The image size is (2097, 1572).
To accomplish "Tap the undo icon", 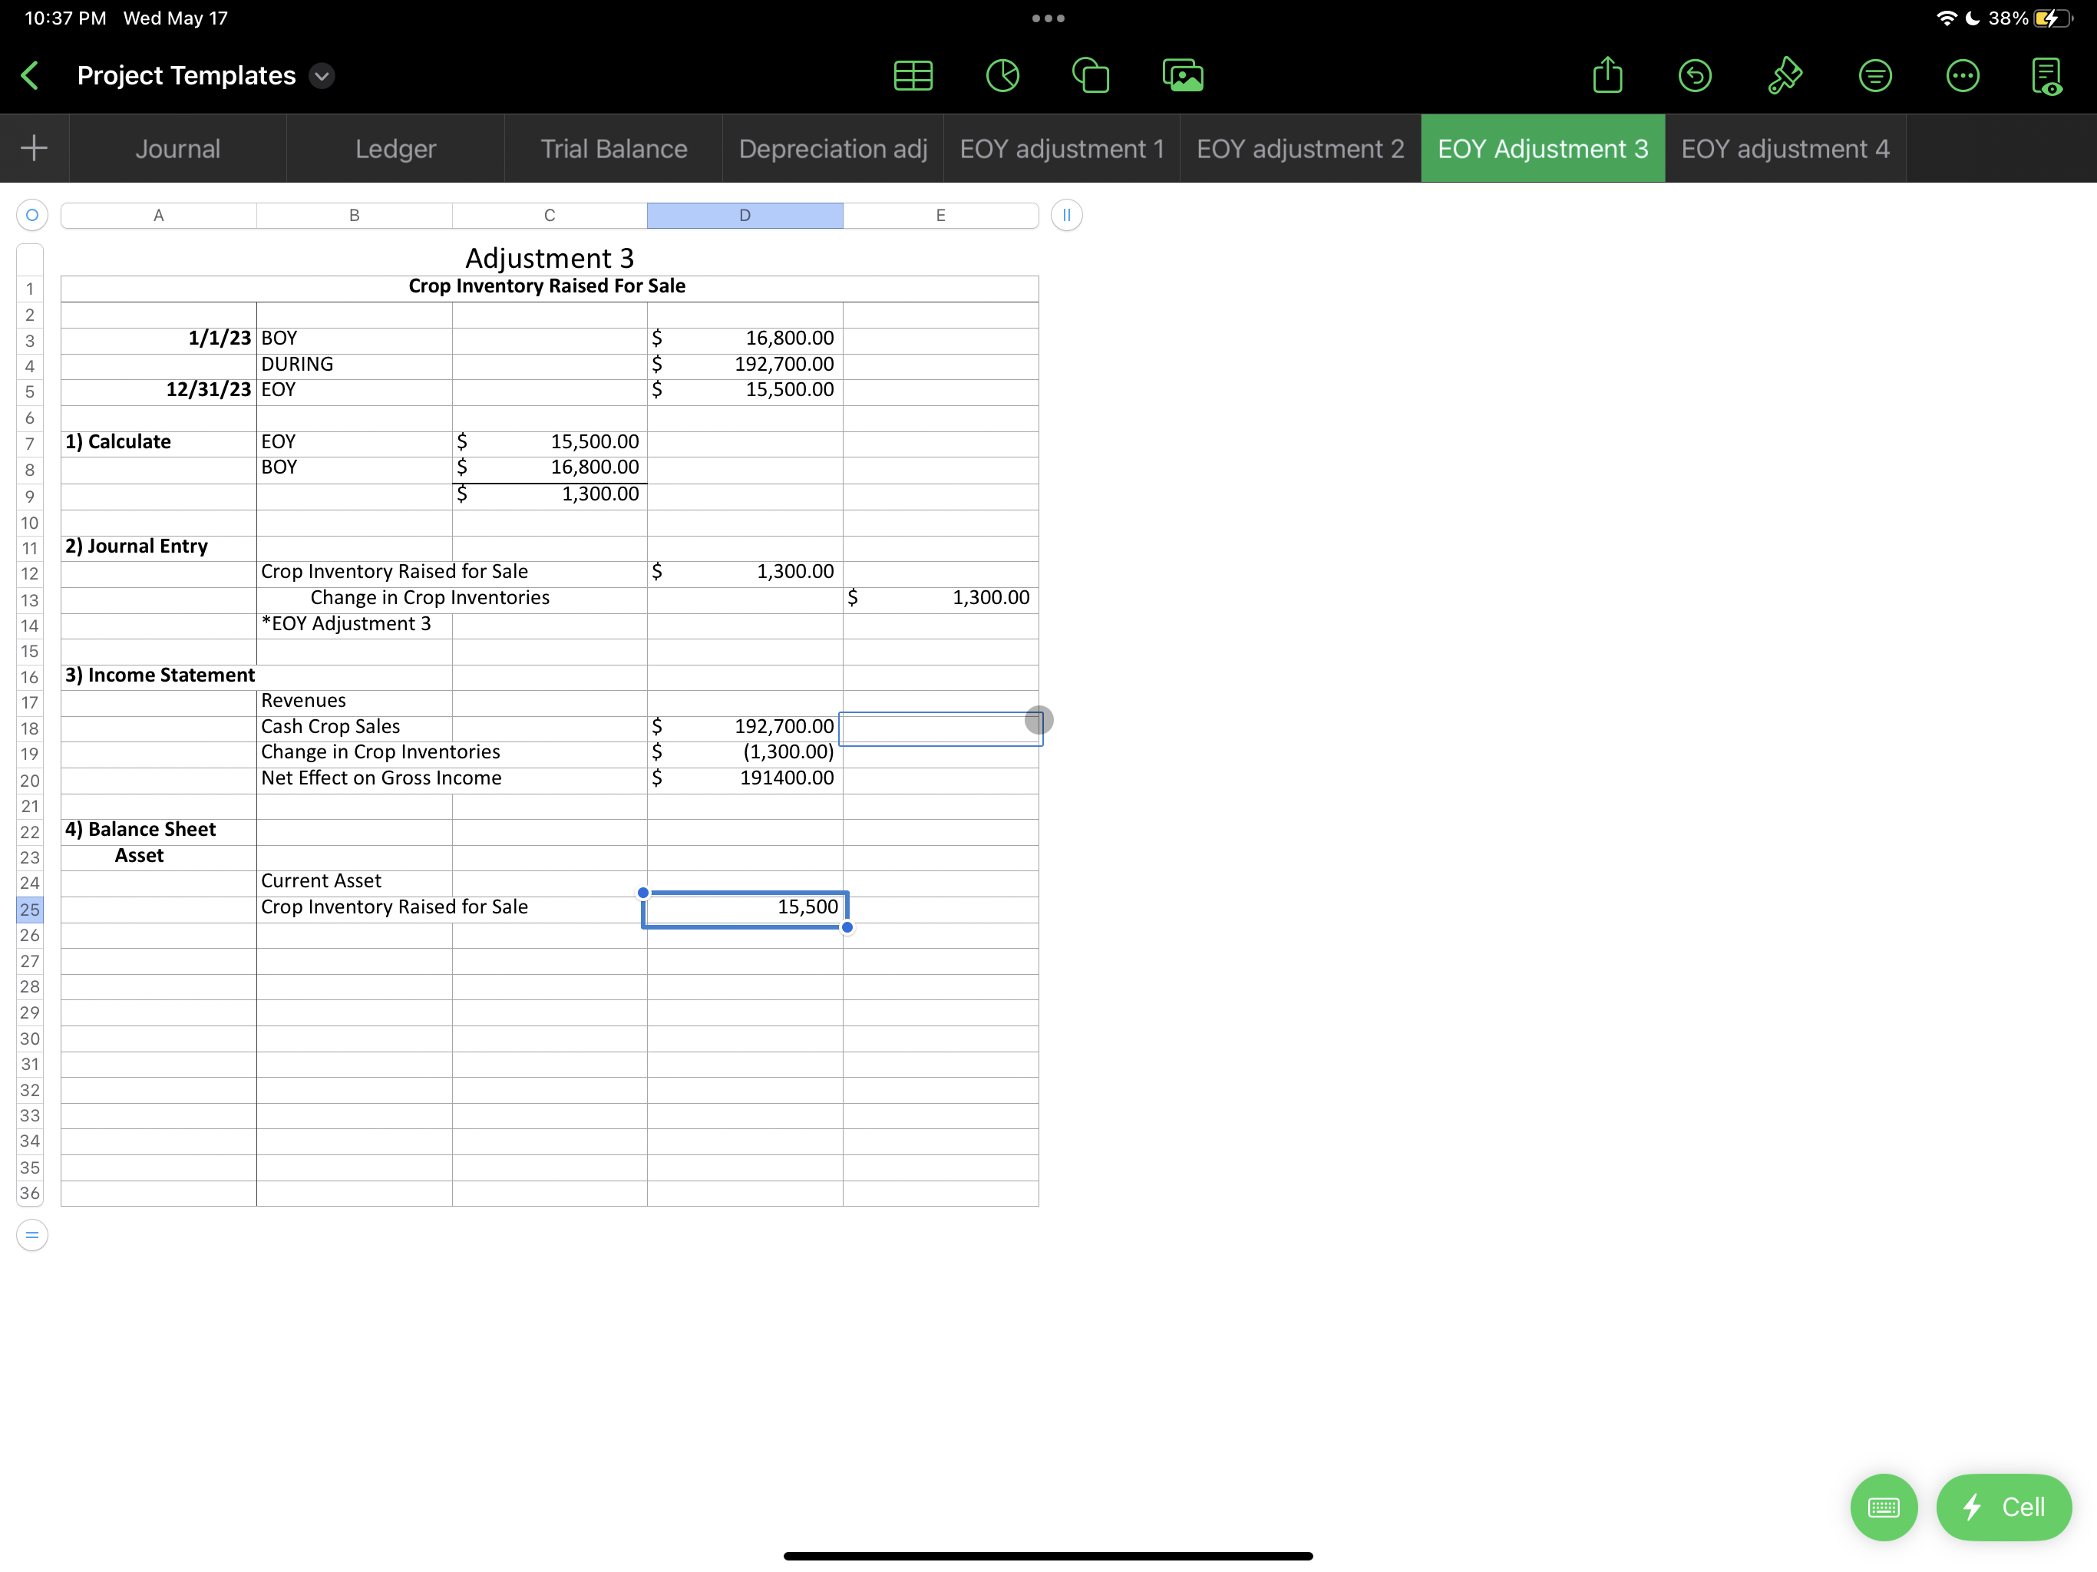I will (x=1694, y=76).
